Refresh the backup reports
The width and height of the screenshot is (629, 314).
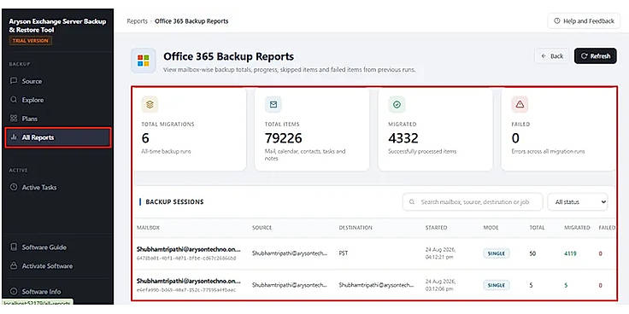(x=596, y=56)
